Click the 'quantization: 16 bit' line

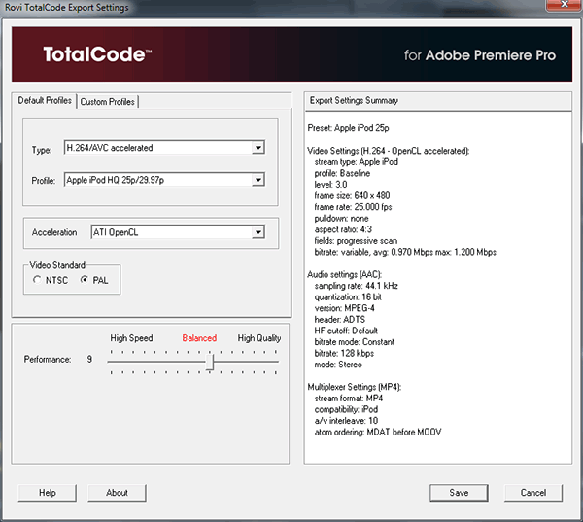pyautogui.click(x=348, y=296)
